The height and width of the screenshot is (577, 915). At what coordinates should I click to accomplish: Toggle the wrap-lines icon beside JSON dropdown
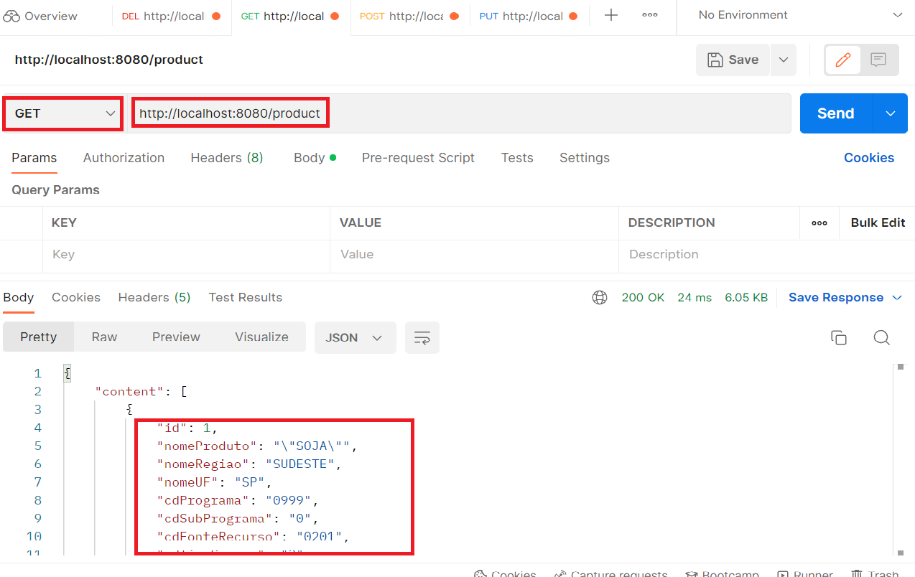coord(422,337)
